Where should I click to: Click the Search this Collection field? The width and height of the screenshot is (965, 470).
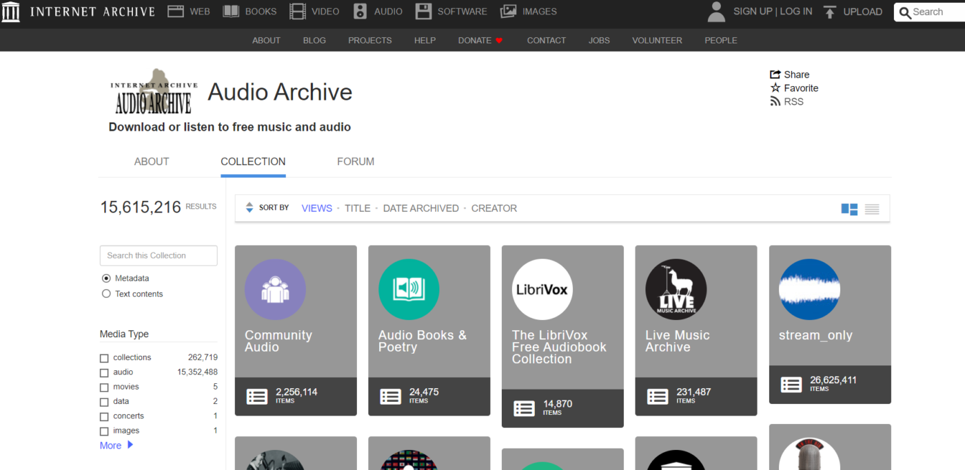(x=159, y=255)
